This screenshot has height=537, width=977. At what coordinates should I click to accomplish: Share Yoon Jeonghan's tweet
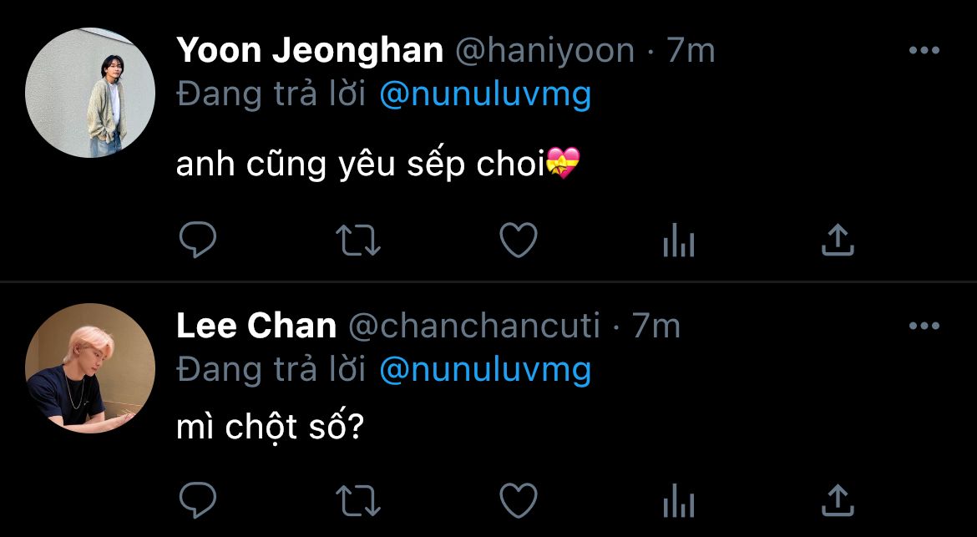[x=838, y=241]
